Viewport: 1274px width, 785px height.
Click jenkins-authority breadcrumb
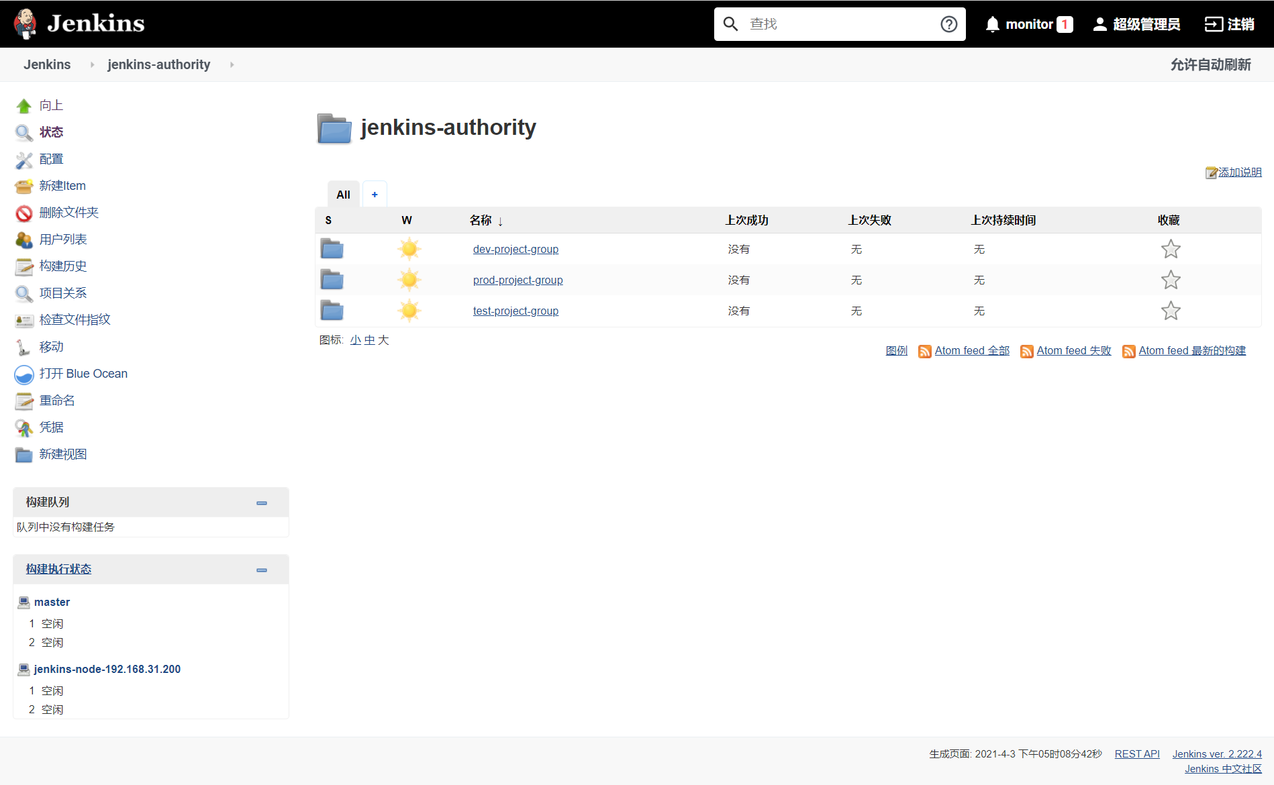[158, 64]
